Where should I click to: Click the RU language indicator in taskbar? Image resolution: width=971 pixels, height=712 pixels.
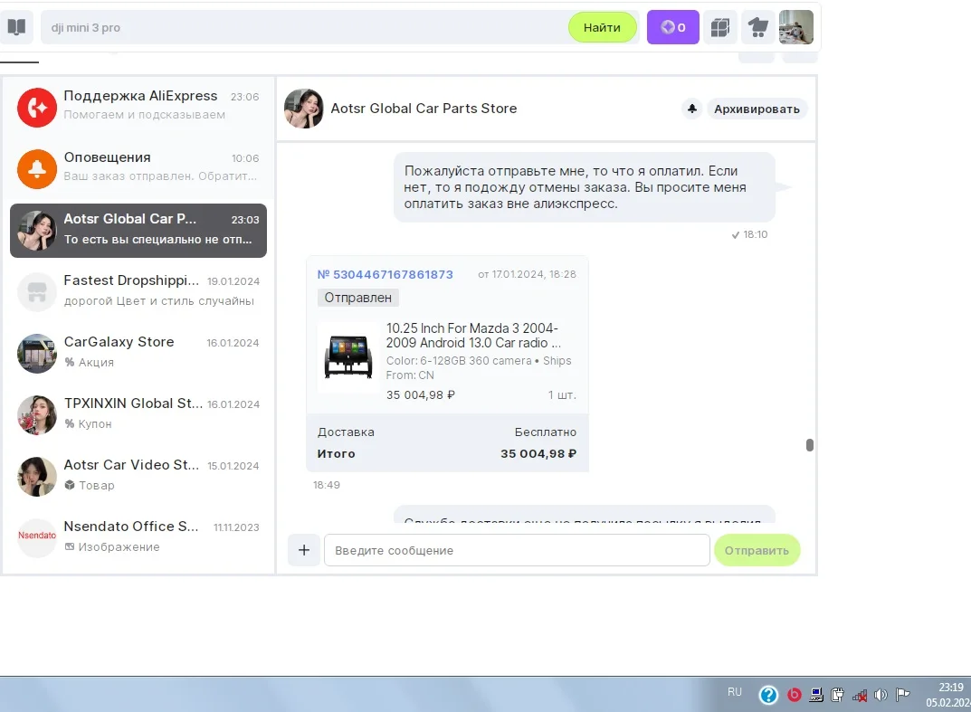click(x=735, y=691)
